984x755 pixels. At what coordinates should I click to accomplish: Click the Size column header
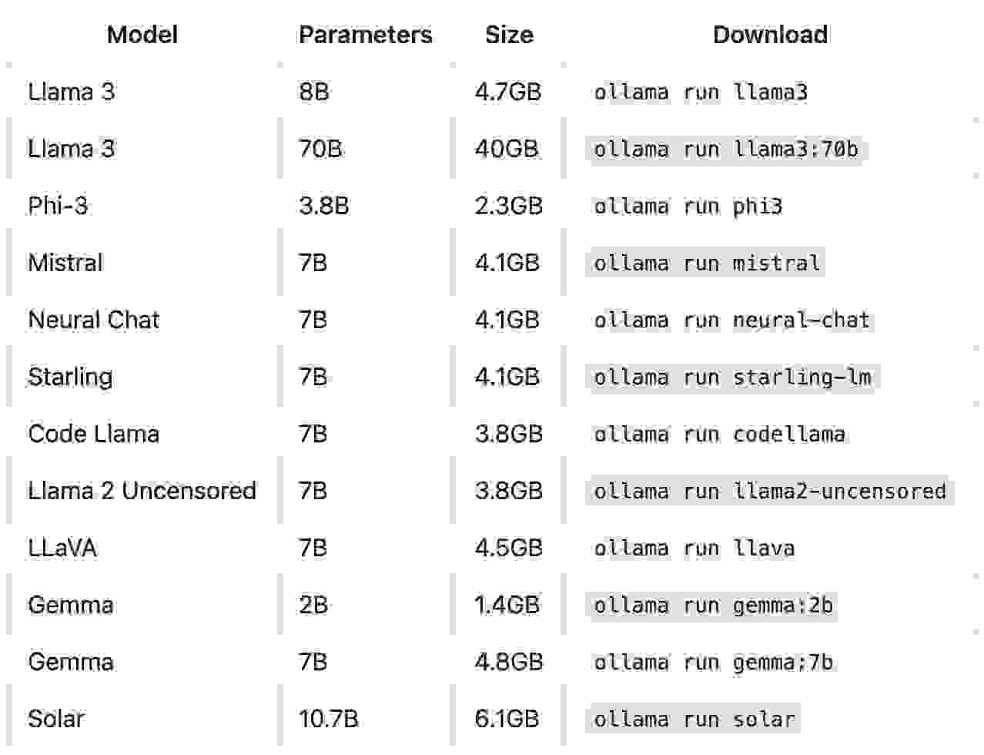[509, 35]
